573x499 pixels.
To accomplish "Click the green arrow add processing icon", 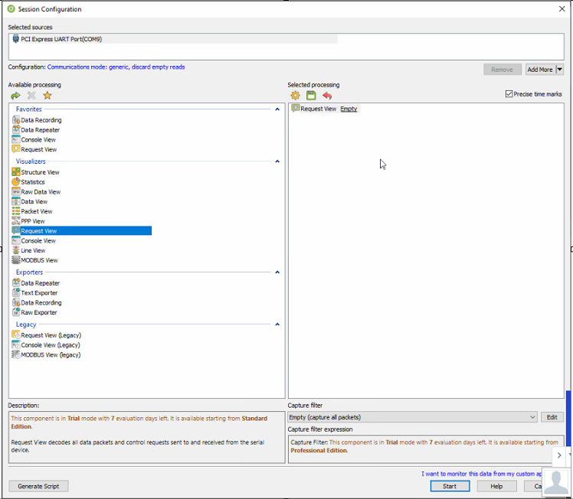I will tap(15, 96).
